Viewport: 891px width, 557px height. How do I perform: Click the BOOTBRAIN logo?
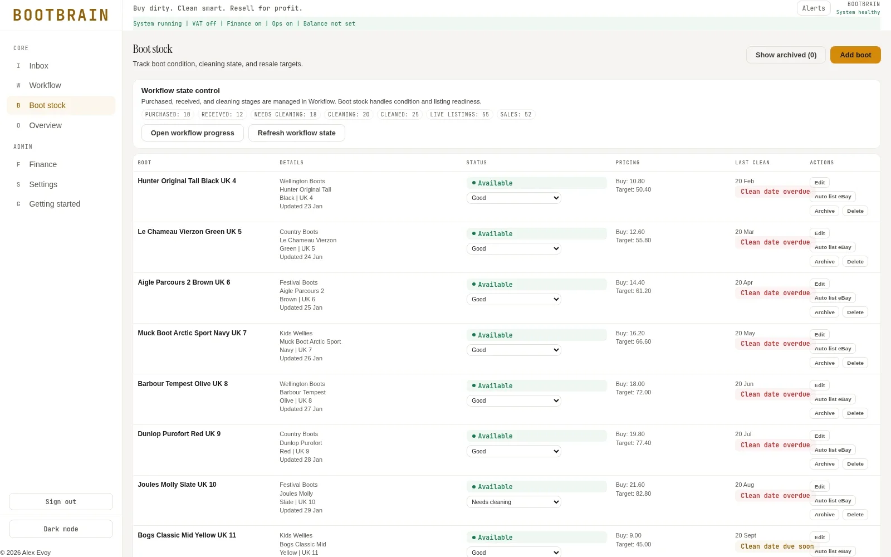[61, 15]
